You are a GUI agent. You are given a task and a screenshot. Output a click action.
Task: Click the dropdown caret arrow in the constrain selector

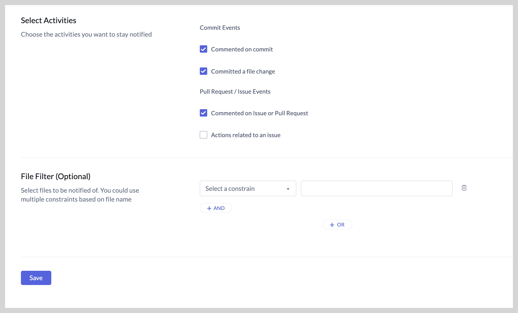[x=288, y=189]
